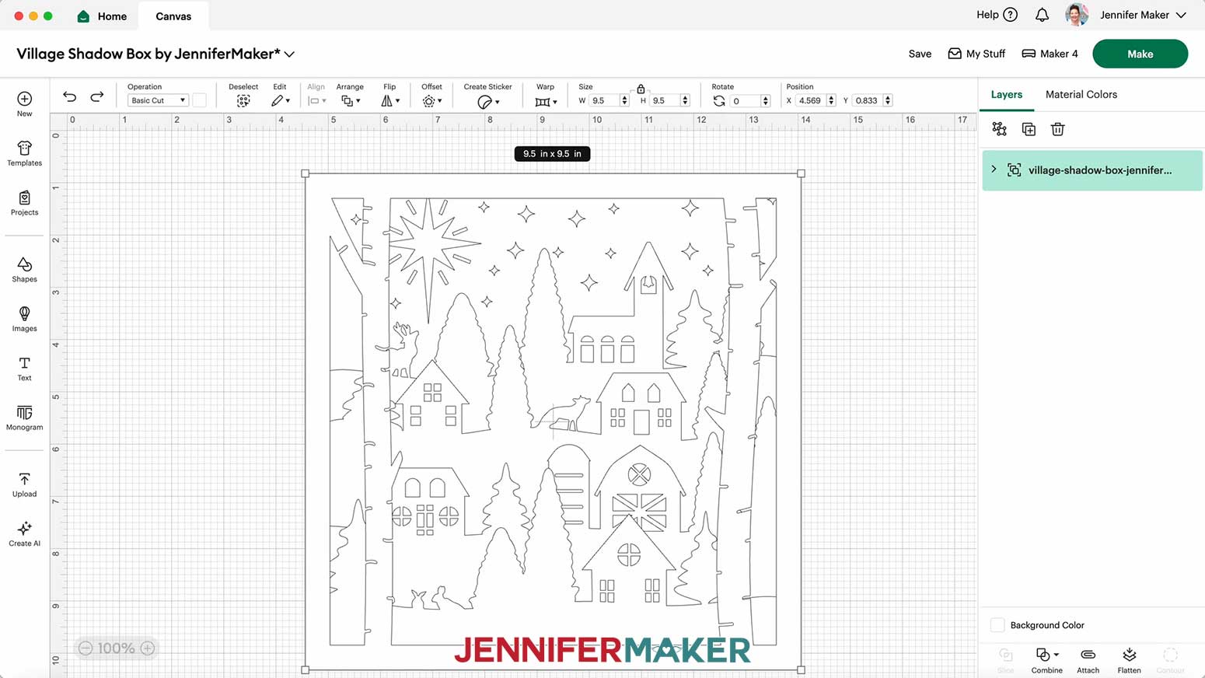Open the Create AI tool
This screenshot has width=1205, height=678.
tap(25, 533)
